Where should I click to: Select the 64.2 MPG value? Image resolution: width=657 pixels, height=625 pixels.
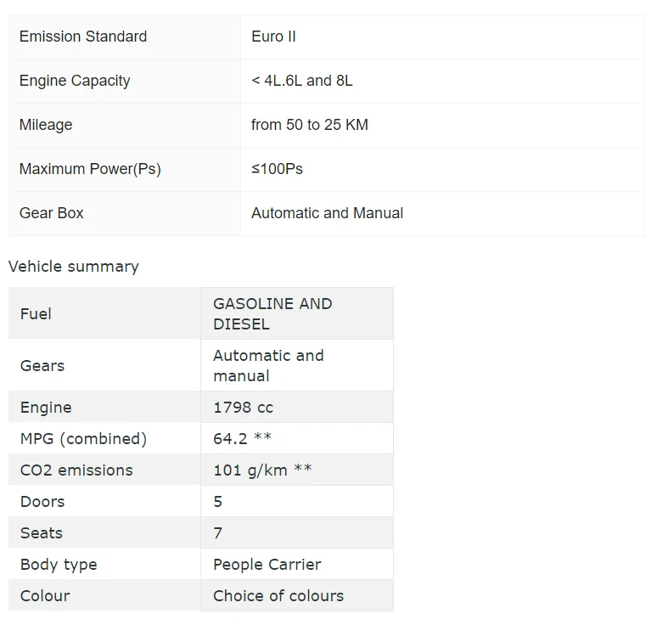[242, 439]
